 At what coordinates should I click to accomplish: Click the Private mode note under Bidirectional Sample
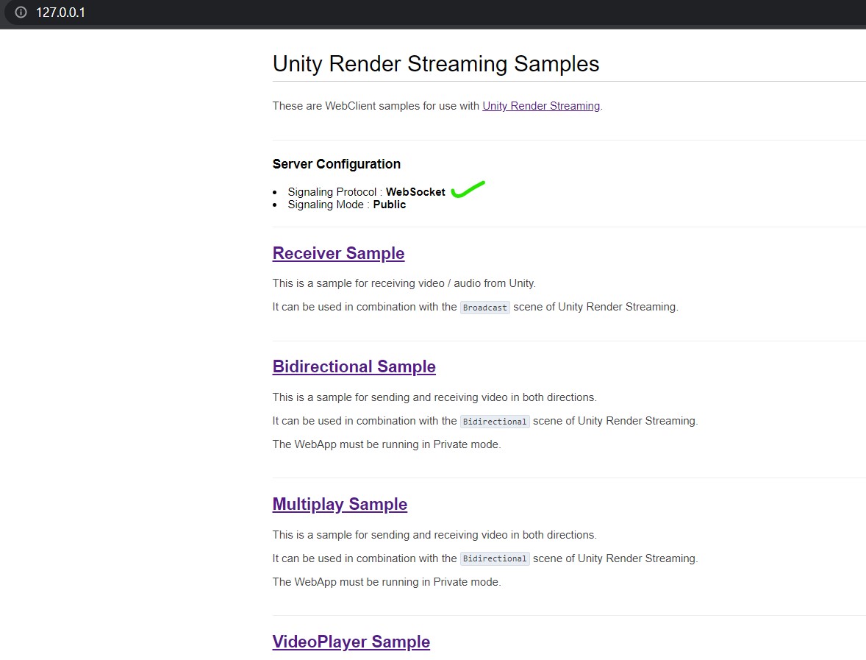(x=386, y=444)
